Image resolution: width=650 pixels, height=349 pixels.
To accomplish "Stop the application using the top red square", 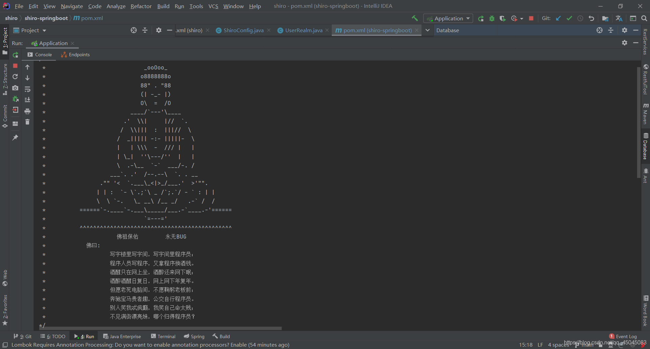I will (x=531, y=18).
